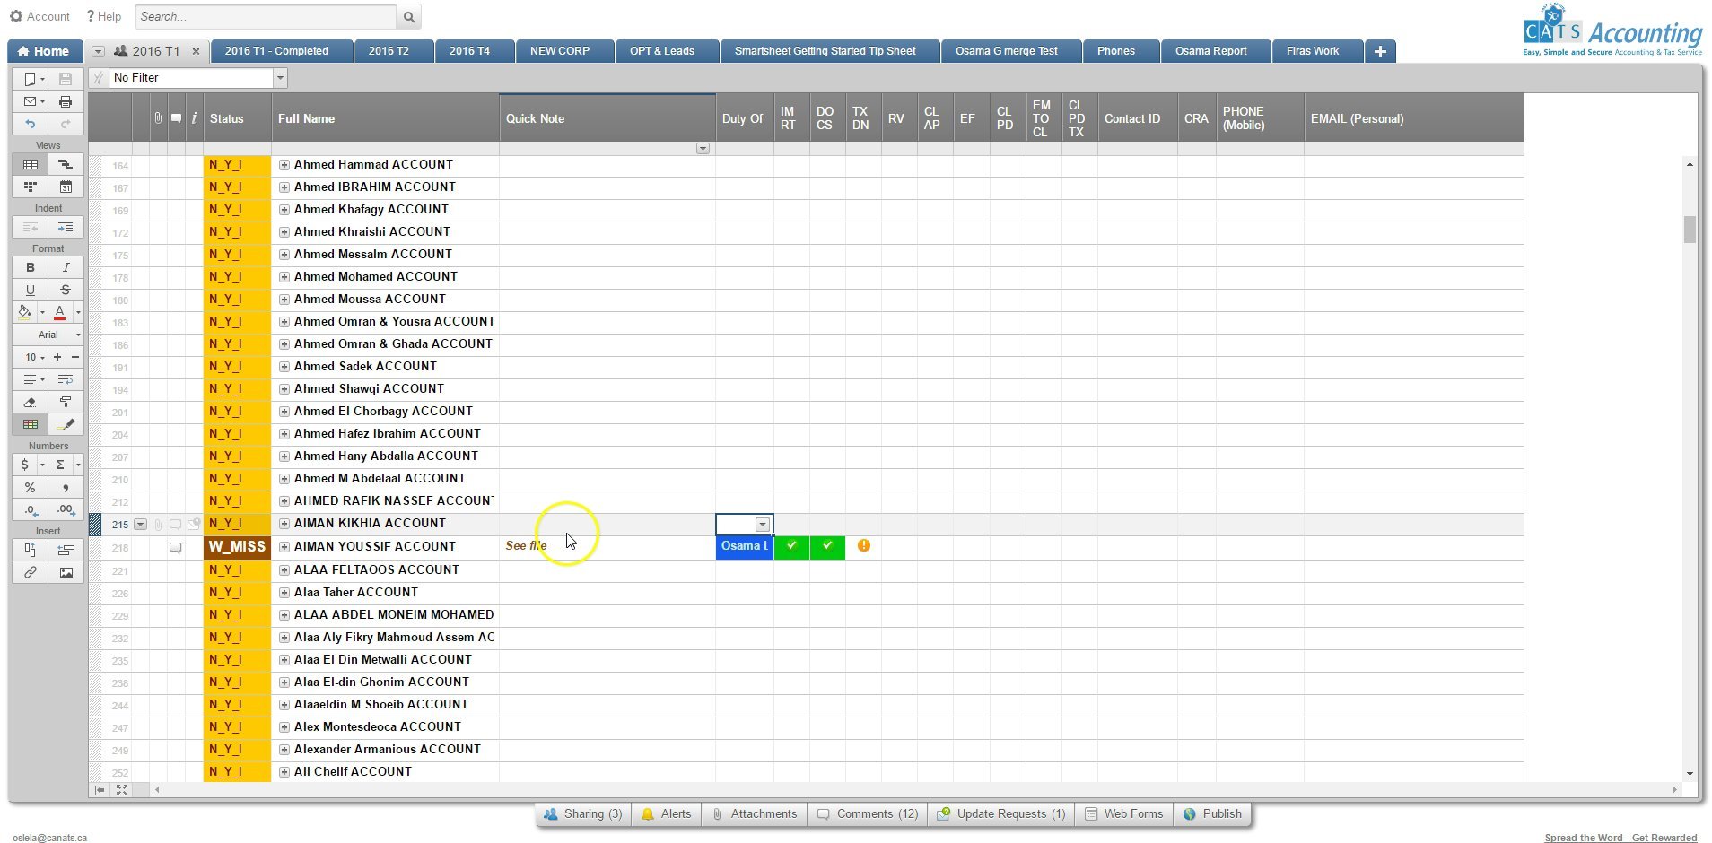Apply currency format

[24, 465]
